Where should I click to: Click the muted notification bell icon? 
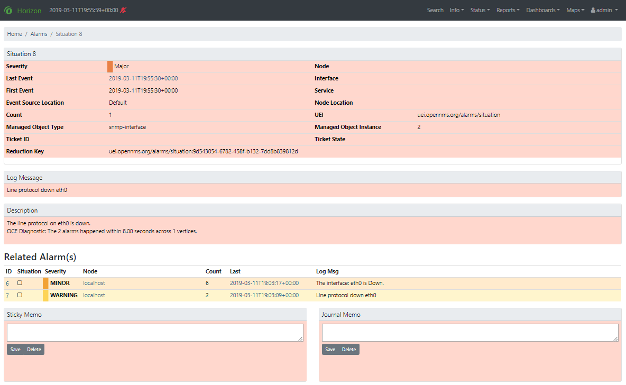tap(124, 10)
